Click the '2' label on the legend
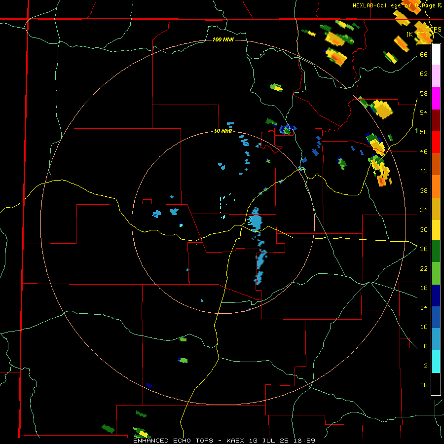This screenshot has height=444, width=444. pos(425,366)
